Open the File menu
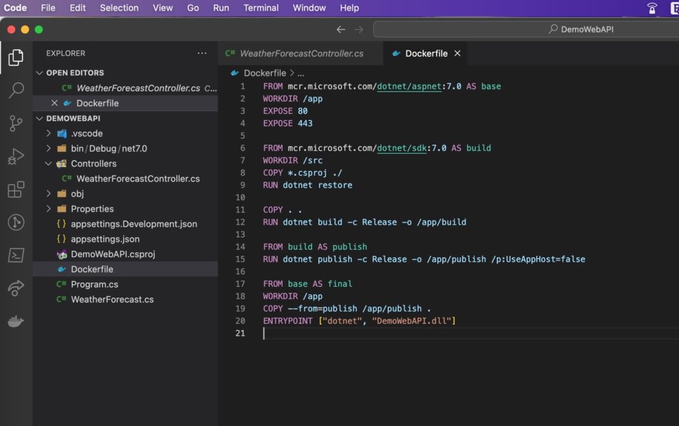Viewport: 679px width, 426px height. click(x=48, y=8)
